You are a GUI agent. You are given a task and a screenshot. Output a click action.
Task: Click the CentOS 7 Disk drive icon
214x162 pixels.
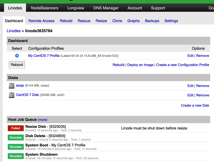[11, 95]
